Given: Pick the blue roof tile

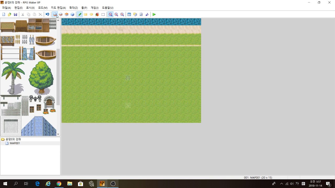Looking at the screenshot, I should point(39,126).
